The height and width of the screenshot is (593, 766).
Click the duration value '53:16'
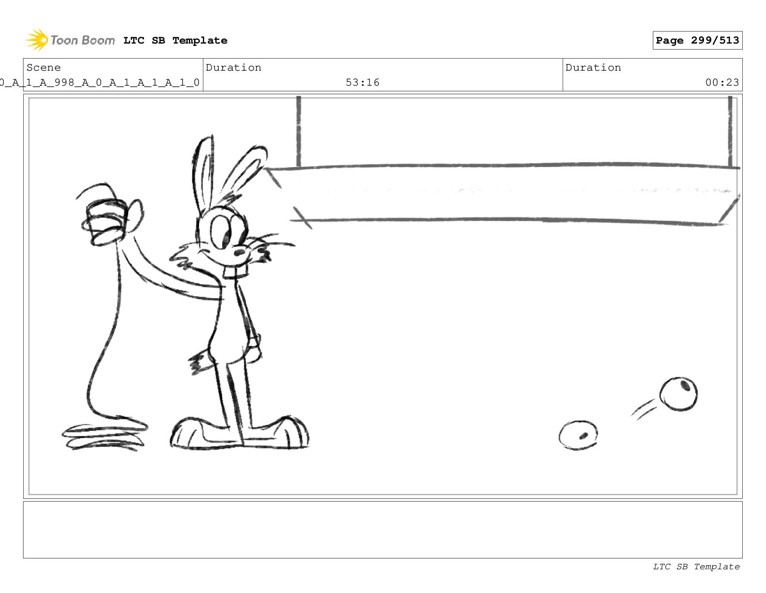(x=363, y=82)
